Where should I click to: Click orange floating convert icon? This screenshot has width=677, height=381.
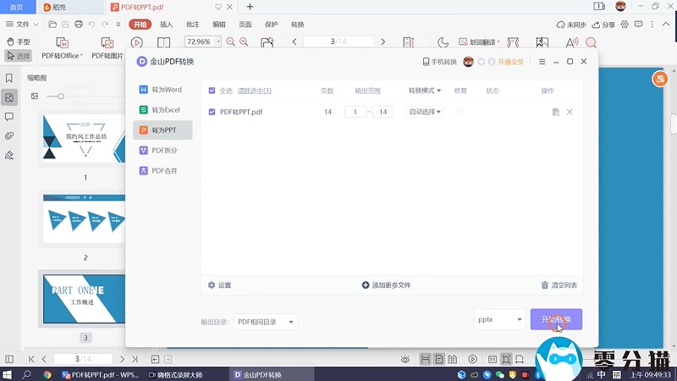tap(660, 79)
